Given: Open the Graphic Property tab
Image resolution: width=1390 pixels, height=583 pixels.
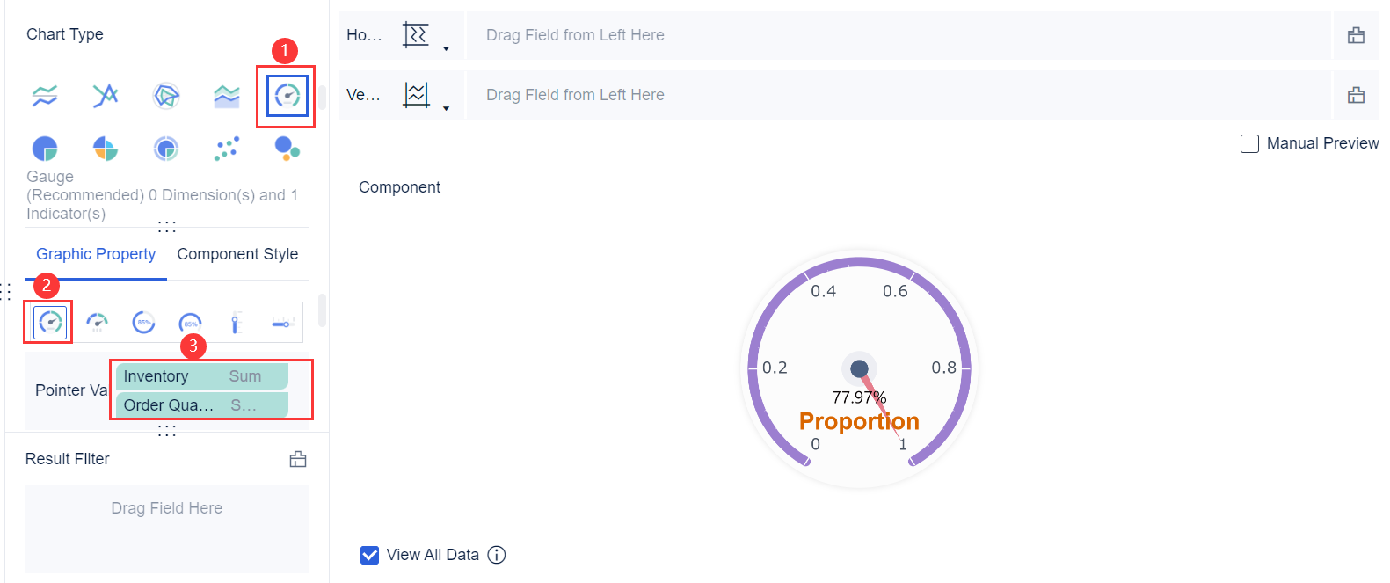Looking at the screenshot, I should 95,254.
